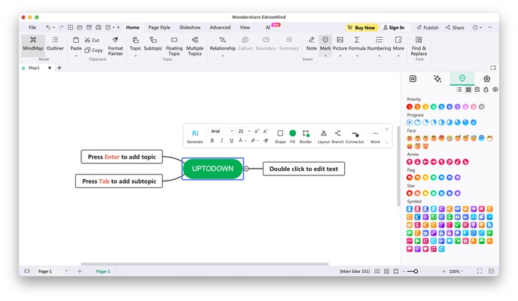
Task: Cut the selected topic
Action: pyautogui.click(x=92, y=40)
